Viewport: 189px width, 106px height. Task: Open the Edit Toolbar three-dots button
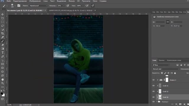point(2,87)
